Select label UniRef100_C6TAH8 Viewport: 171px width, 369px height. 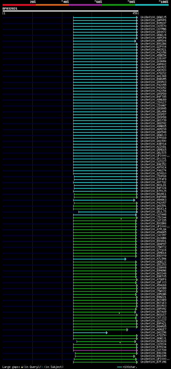click(x=153, y=214)
